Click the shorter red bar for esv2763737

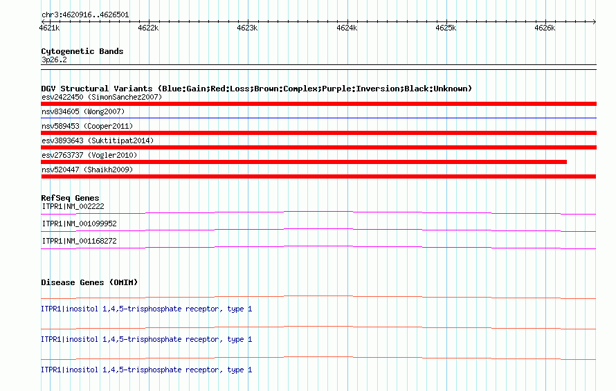[304, 162]
